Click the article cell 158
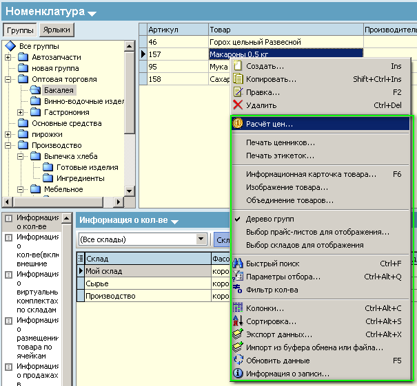Viewport: 417px width, 386px height. coord(178,79)
